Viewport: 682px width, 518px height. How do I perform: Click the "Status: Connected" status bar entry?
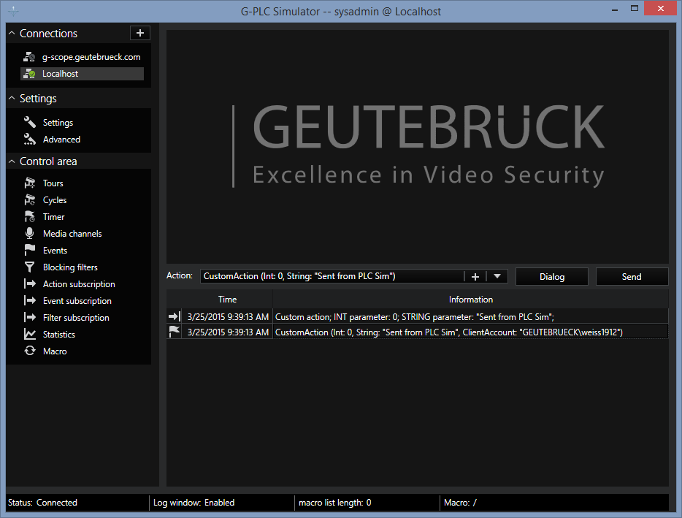click(x=42, y=503)
